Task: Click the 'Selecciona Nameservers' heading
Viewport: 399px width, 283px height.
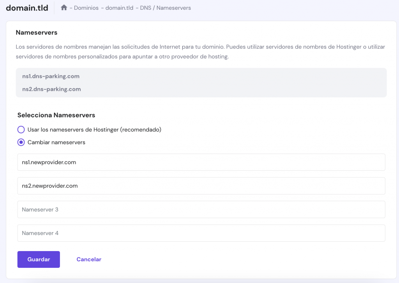Action: pos(56,115)
